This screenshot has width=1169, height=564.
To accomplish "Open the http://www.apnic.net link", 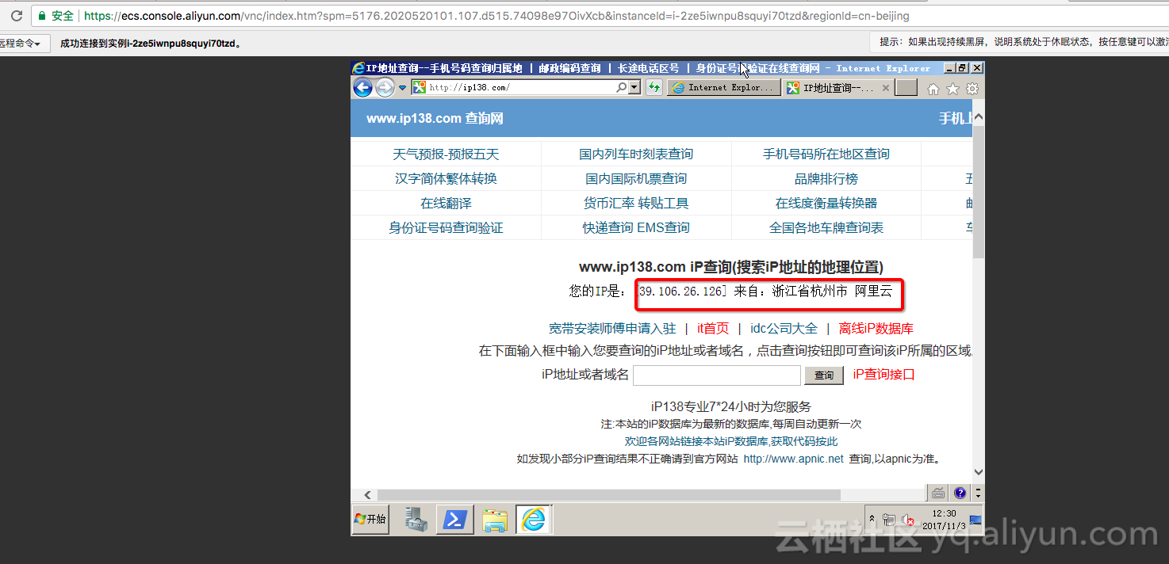I will point(793,459).
